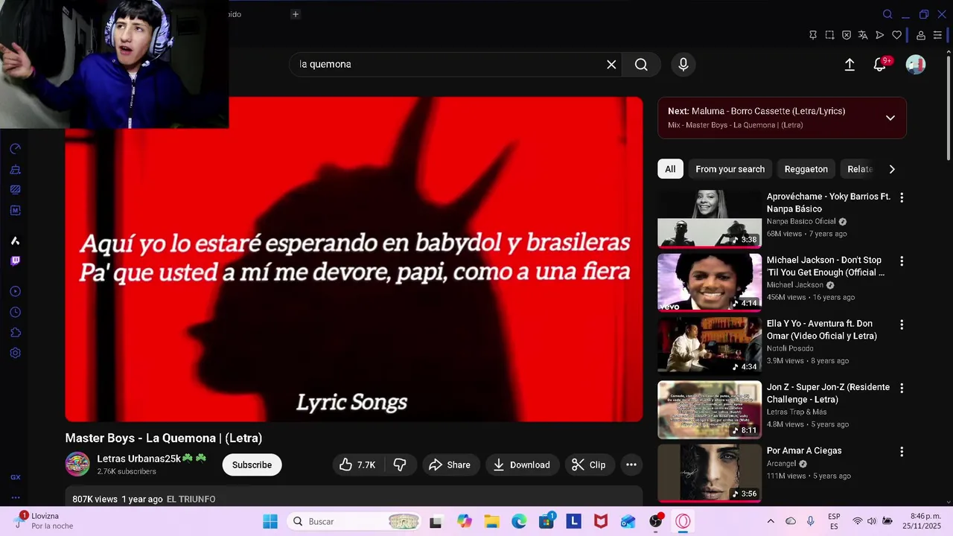Open Letras Urbanas25k channel name link

tap(151, 459)
